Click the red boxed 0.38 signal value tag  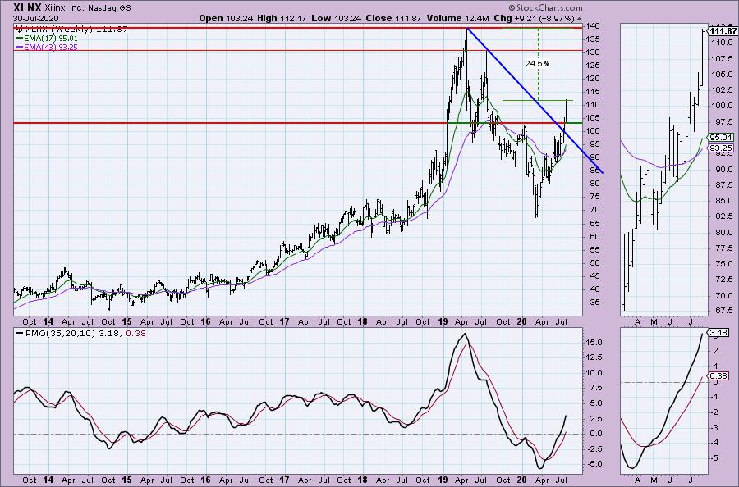pos(719,376)
